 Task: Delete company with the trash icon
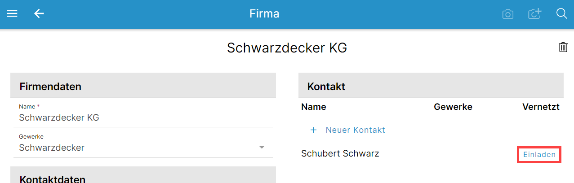[x=563, y=47]
